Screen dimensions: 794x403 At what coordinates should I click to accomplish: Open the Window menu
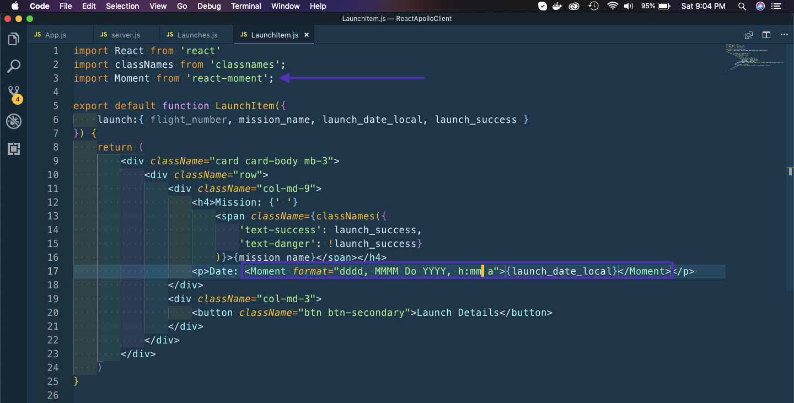pyautogui.click(x=286, y=6)
